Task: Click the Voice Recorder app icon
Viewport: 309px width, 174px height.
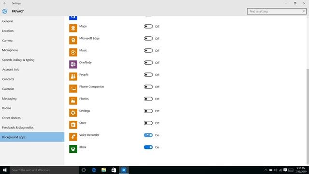Action: pos(73,137)
